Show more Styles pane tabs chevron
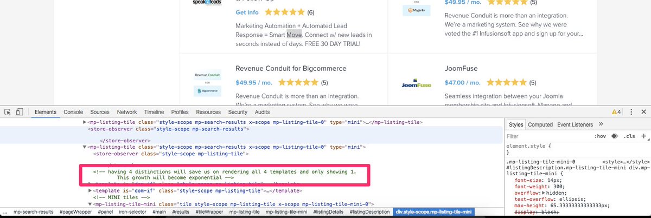The width and height of the screenshot is (651, 218). (601, 124)
